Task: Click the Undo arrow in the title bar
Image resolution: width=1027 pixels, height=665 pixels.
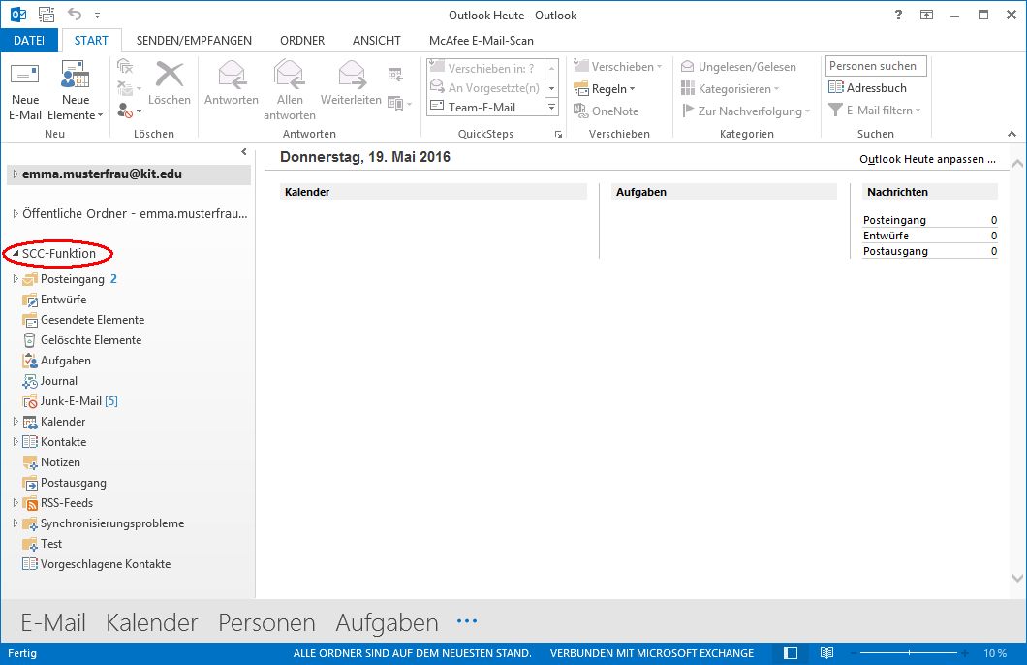Action: pyautogui.click(x=76, y=15)
